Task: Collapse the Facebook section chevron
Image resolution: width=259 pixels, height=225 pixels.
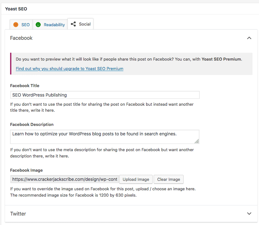Action: (x=249, y=38)
